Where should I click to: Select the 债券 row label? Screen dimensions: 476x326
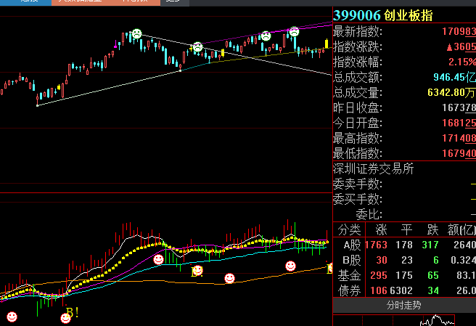[x=350, y=290]
